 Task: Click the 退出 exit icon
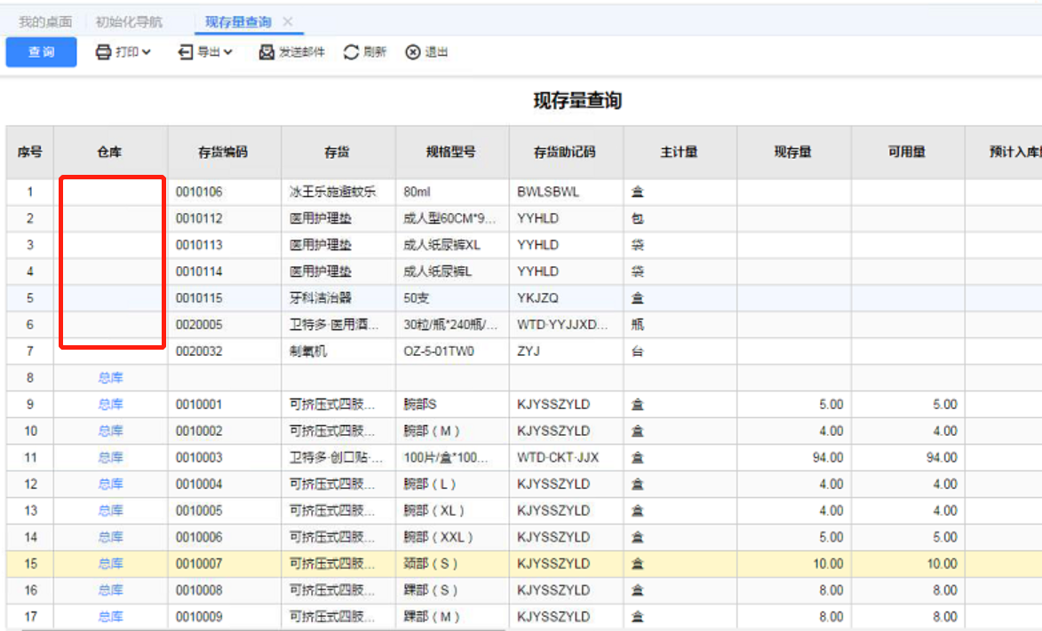(x=413, y=51)
